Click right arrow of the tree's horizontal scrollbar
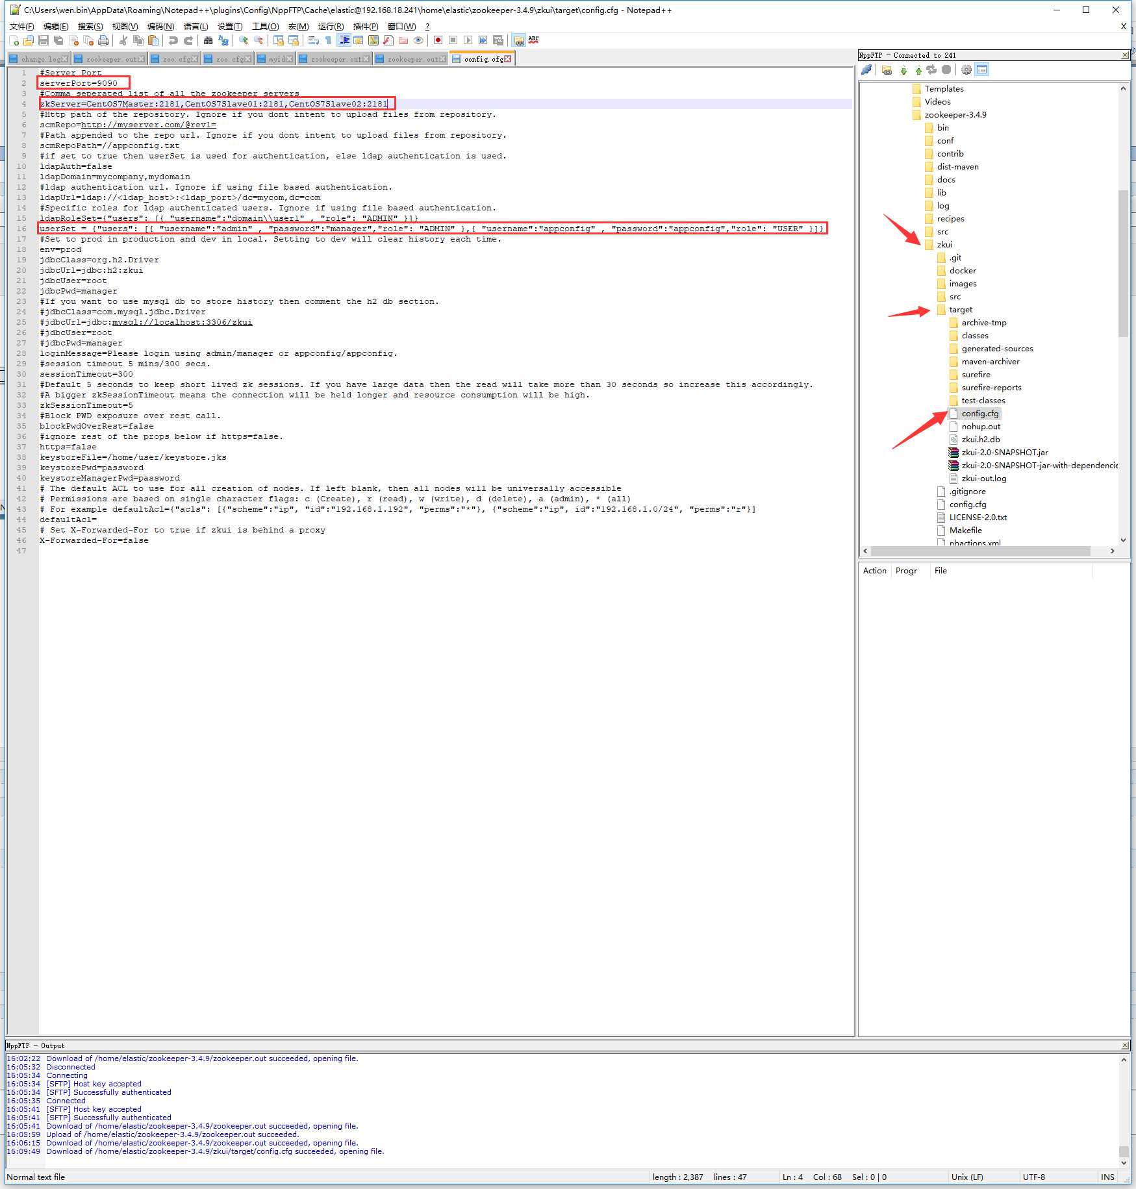This screenshot has width=1136, height=1189. click(1113, 551)
